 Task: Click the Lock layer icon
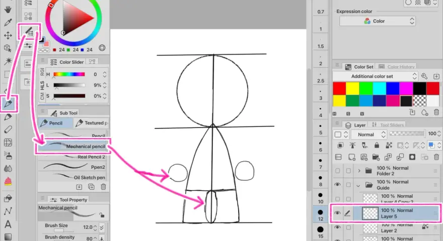(377, 145)
